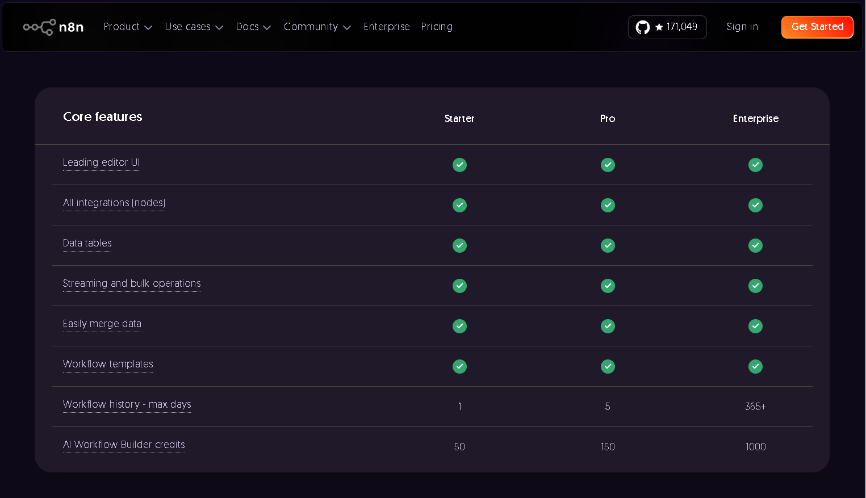Expand the Use cases dropdown menu
Screen dimensions: 866x498
[x=194, y=27]
